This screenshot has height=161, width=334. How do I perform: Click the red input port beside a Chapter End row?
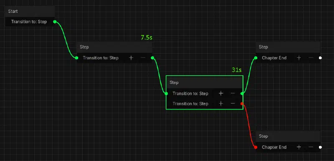(256, 147)
